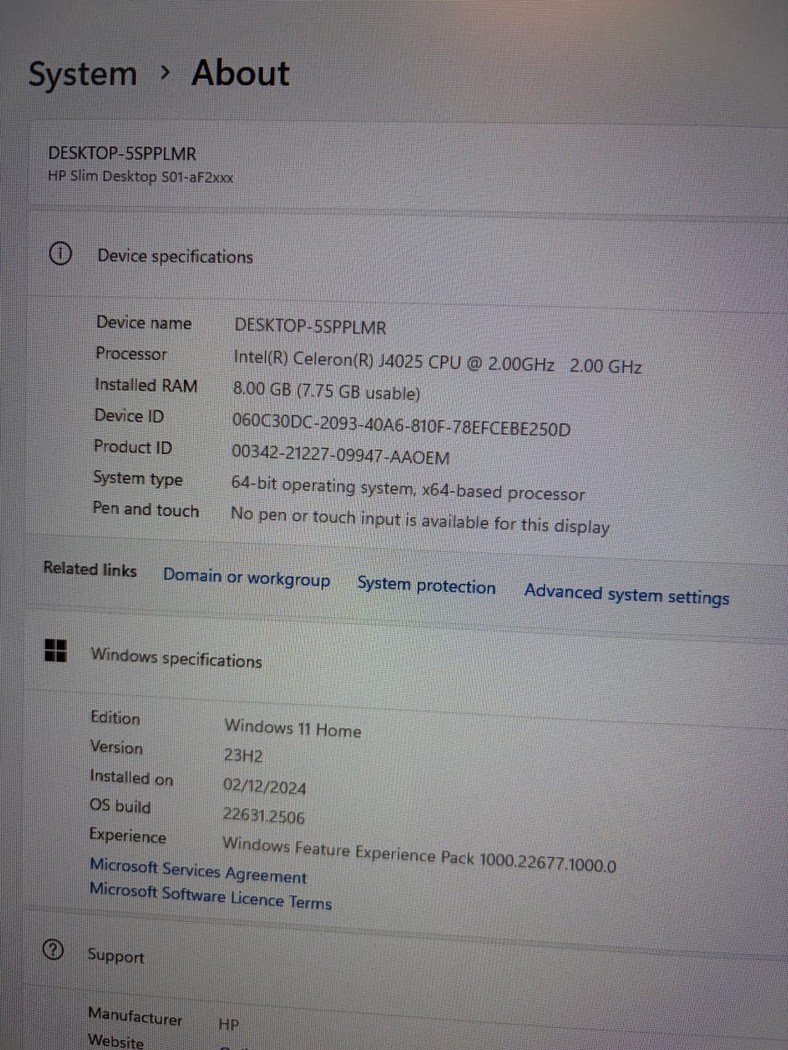Open the System protection link

click(x=426, y=586)
